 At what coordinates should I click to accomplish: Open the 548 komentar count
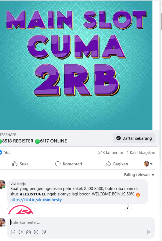click(x=111, y=153)
